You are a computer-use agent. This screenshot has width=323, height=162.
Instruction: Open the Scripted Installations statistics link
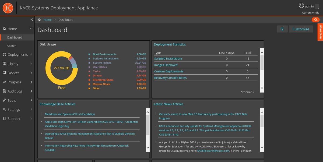[x=168, y=58]
